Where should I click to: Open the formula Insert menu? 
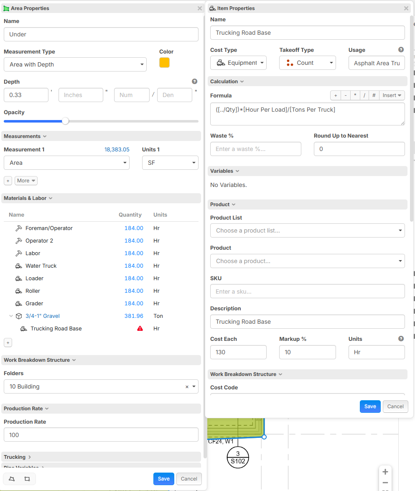tap(392, 95)
